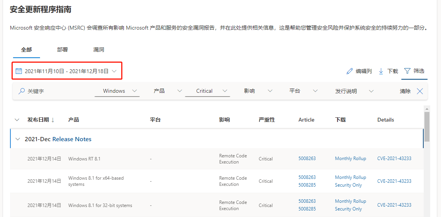Switch to the 部署 tab
Screen dimensions: 441x217
tap(62, 50)
